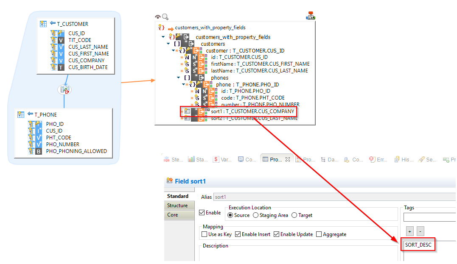This screenshot has width=457, height=264.
Task: Click the T_CUSTOMER table icon in the header
Action: 43,24
